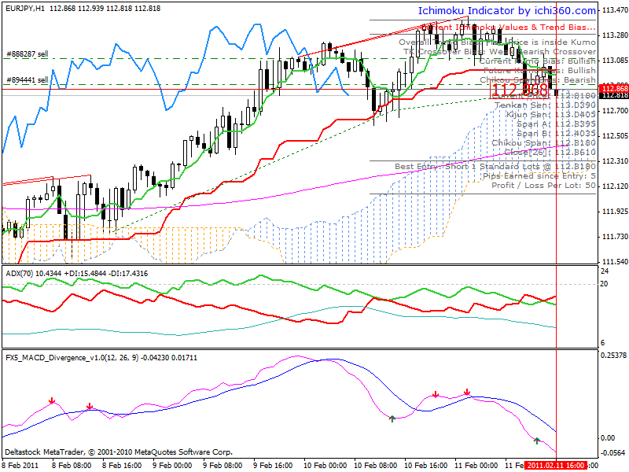629x472 pixels.
Task: Select the #888287 sell order label
Action: (x=28, y=53)
